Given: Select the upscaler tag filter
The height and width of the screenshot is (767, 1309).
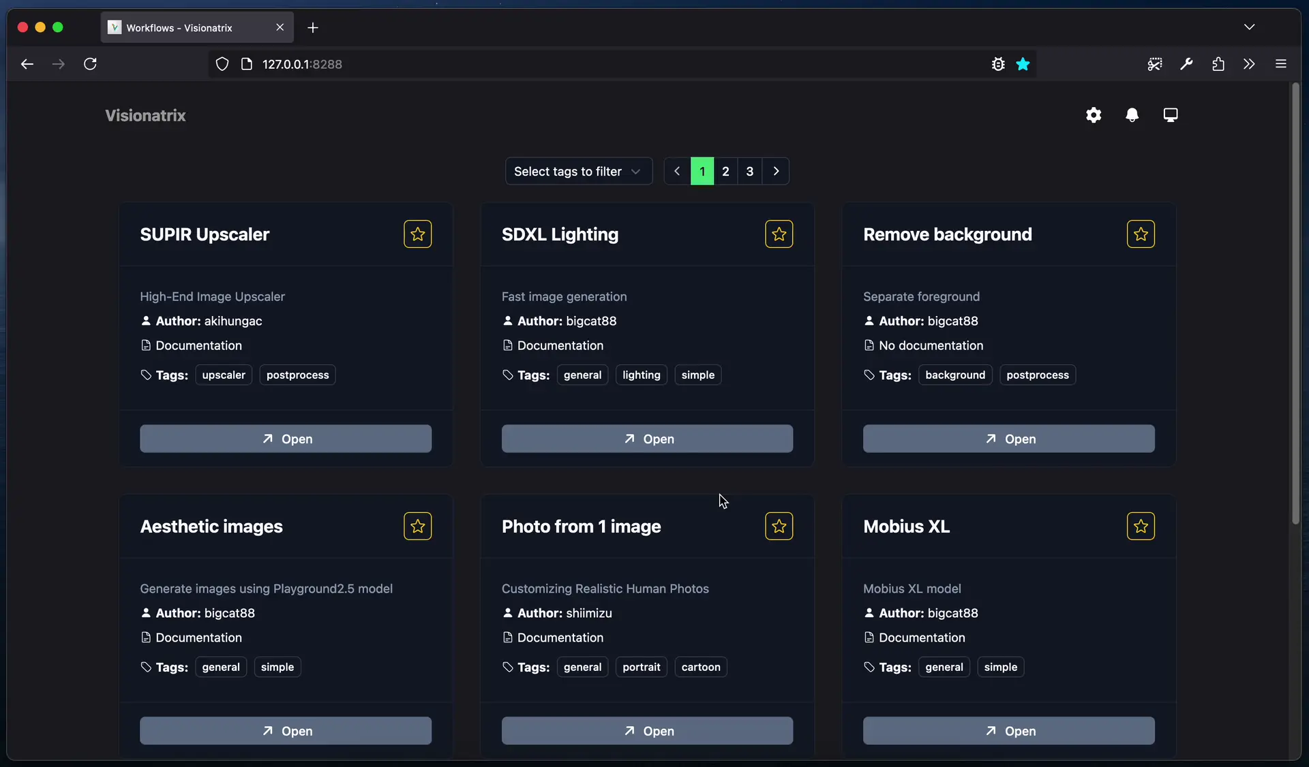Looking at the screenshot, I should [222, 375].
